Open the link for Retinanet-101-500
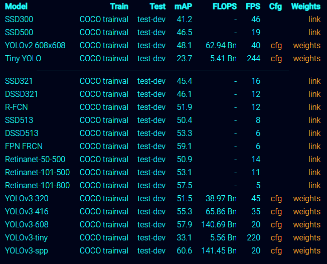The image size is (327, 264). [x=314, y=172]
